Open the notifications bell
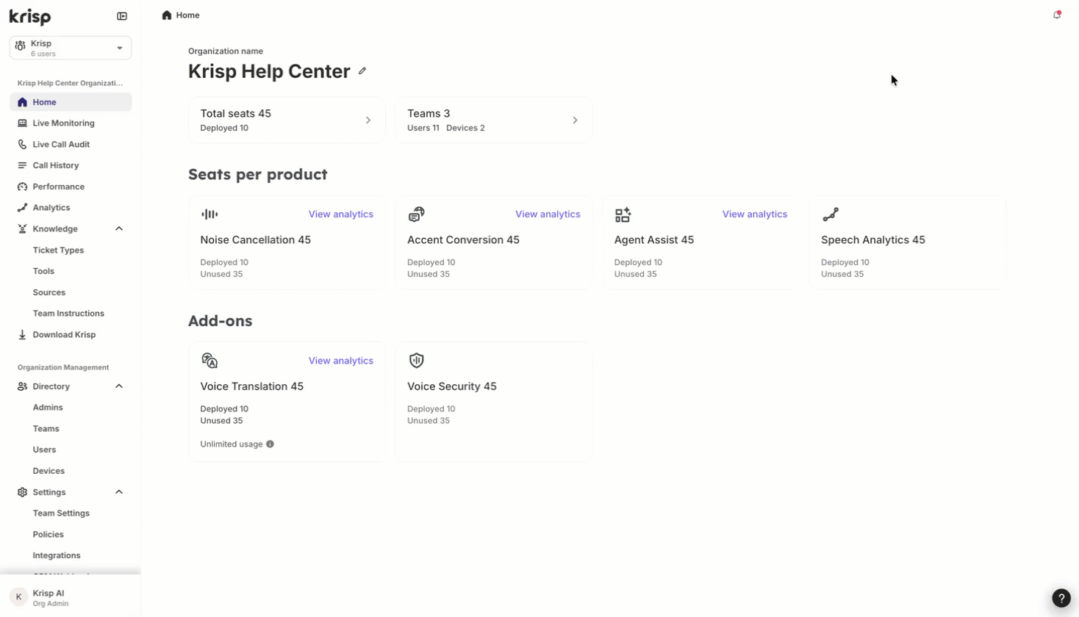 tap(1057, 15)
